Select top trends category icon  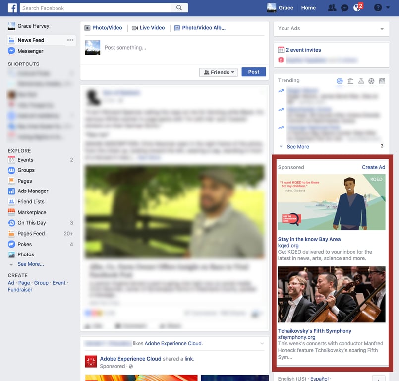click(340, 81)
